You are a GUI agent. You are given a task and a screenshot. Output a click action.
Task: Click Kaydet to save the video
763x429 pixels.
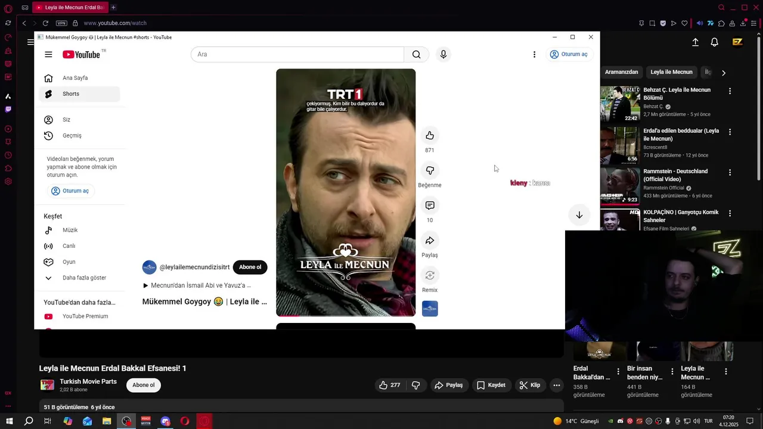(x=491, y=386)
